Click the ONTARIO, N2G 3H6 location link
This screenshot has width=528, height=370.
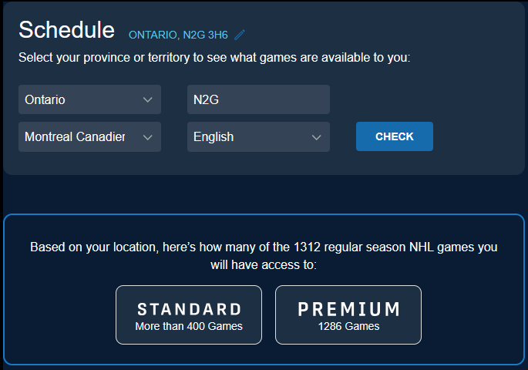[178, 35]
